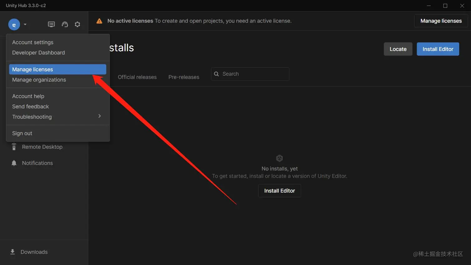Select Manage licenses in the account menu
Viewport: 471px width, 265px height.
pos(58,69)
